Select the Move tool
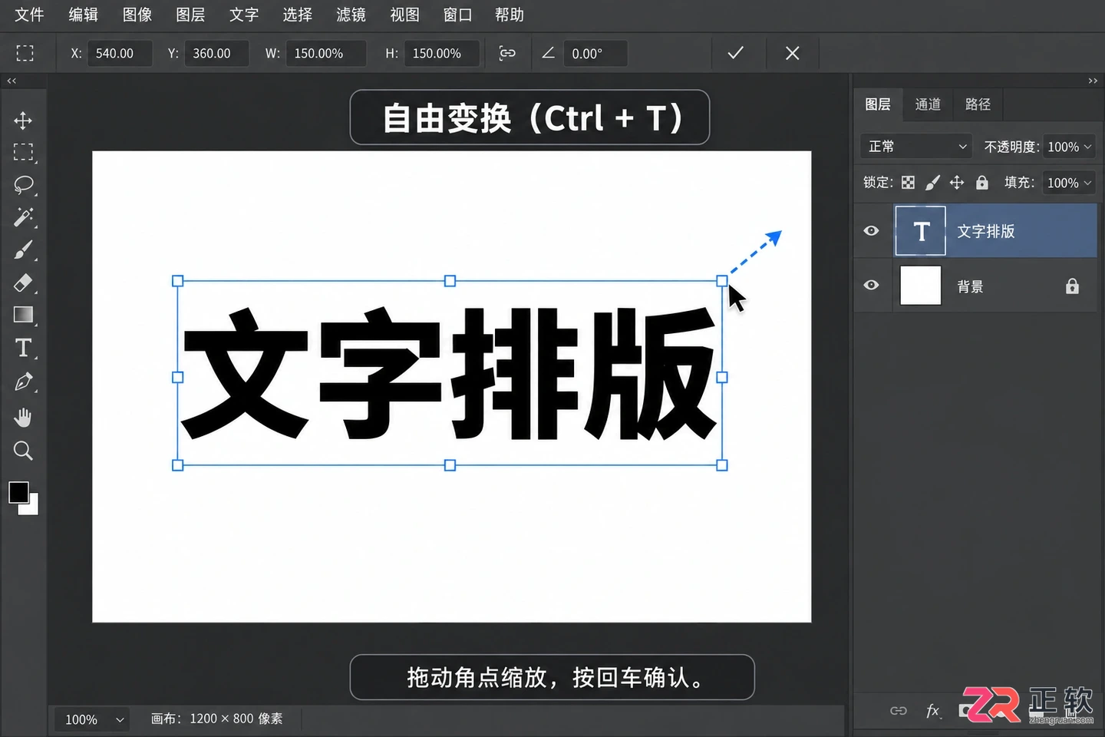This screenshot has height=737, width=1105. [x=23, y=121]
